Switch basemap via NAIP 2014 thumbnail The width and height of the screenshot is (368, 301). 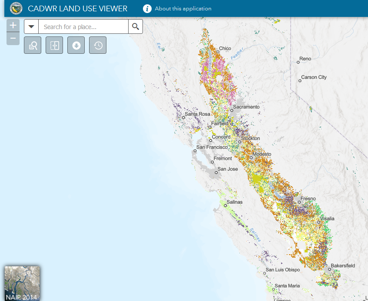coord(22,283)
